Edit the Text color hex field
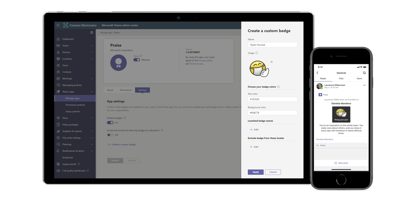The image size is (412, 200). (272, 99)
